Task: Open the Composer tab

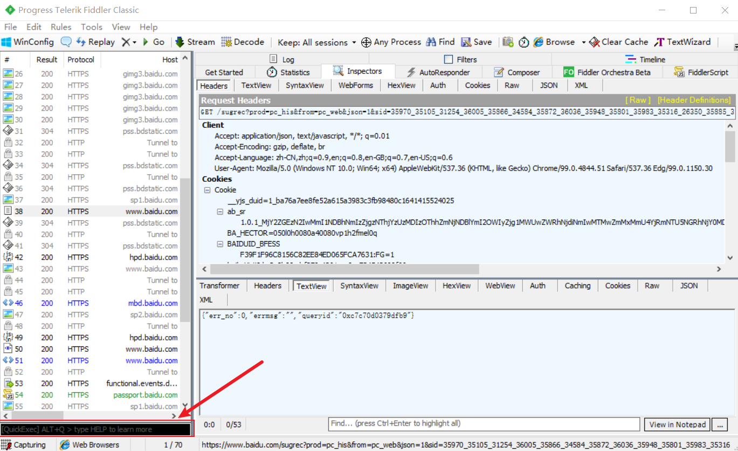Action: [516, 72]
